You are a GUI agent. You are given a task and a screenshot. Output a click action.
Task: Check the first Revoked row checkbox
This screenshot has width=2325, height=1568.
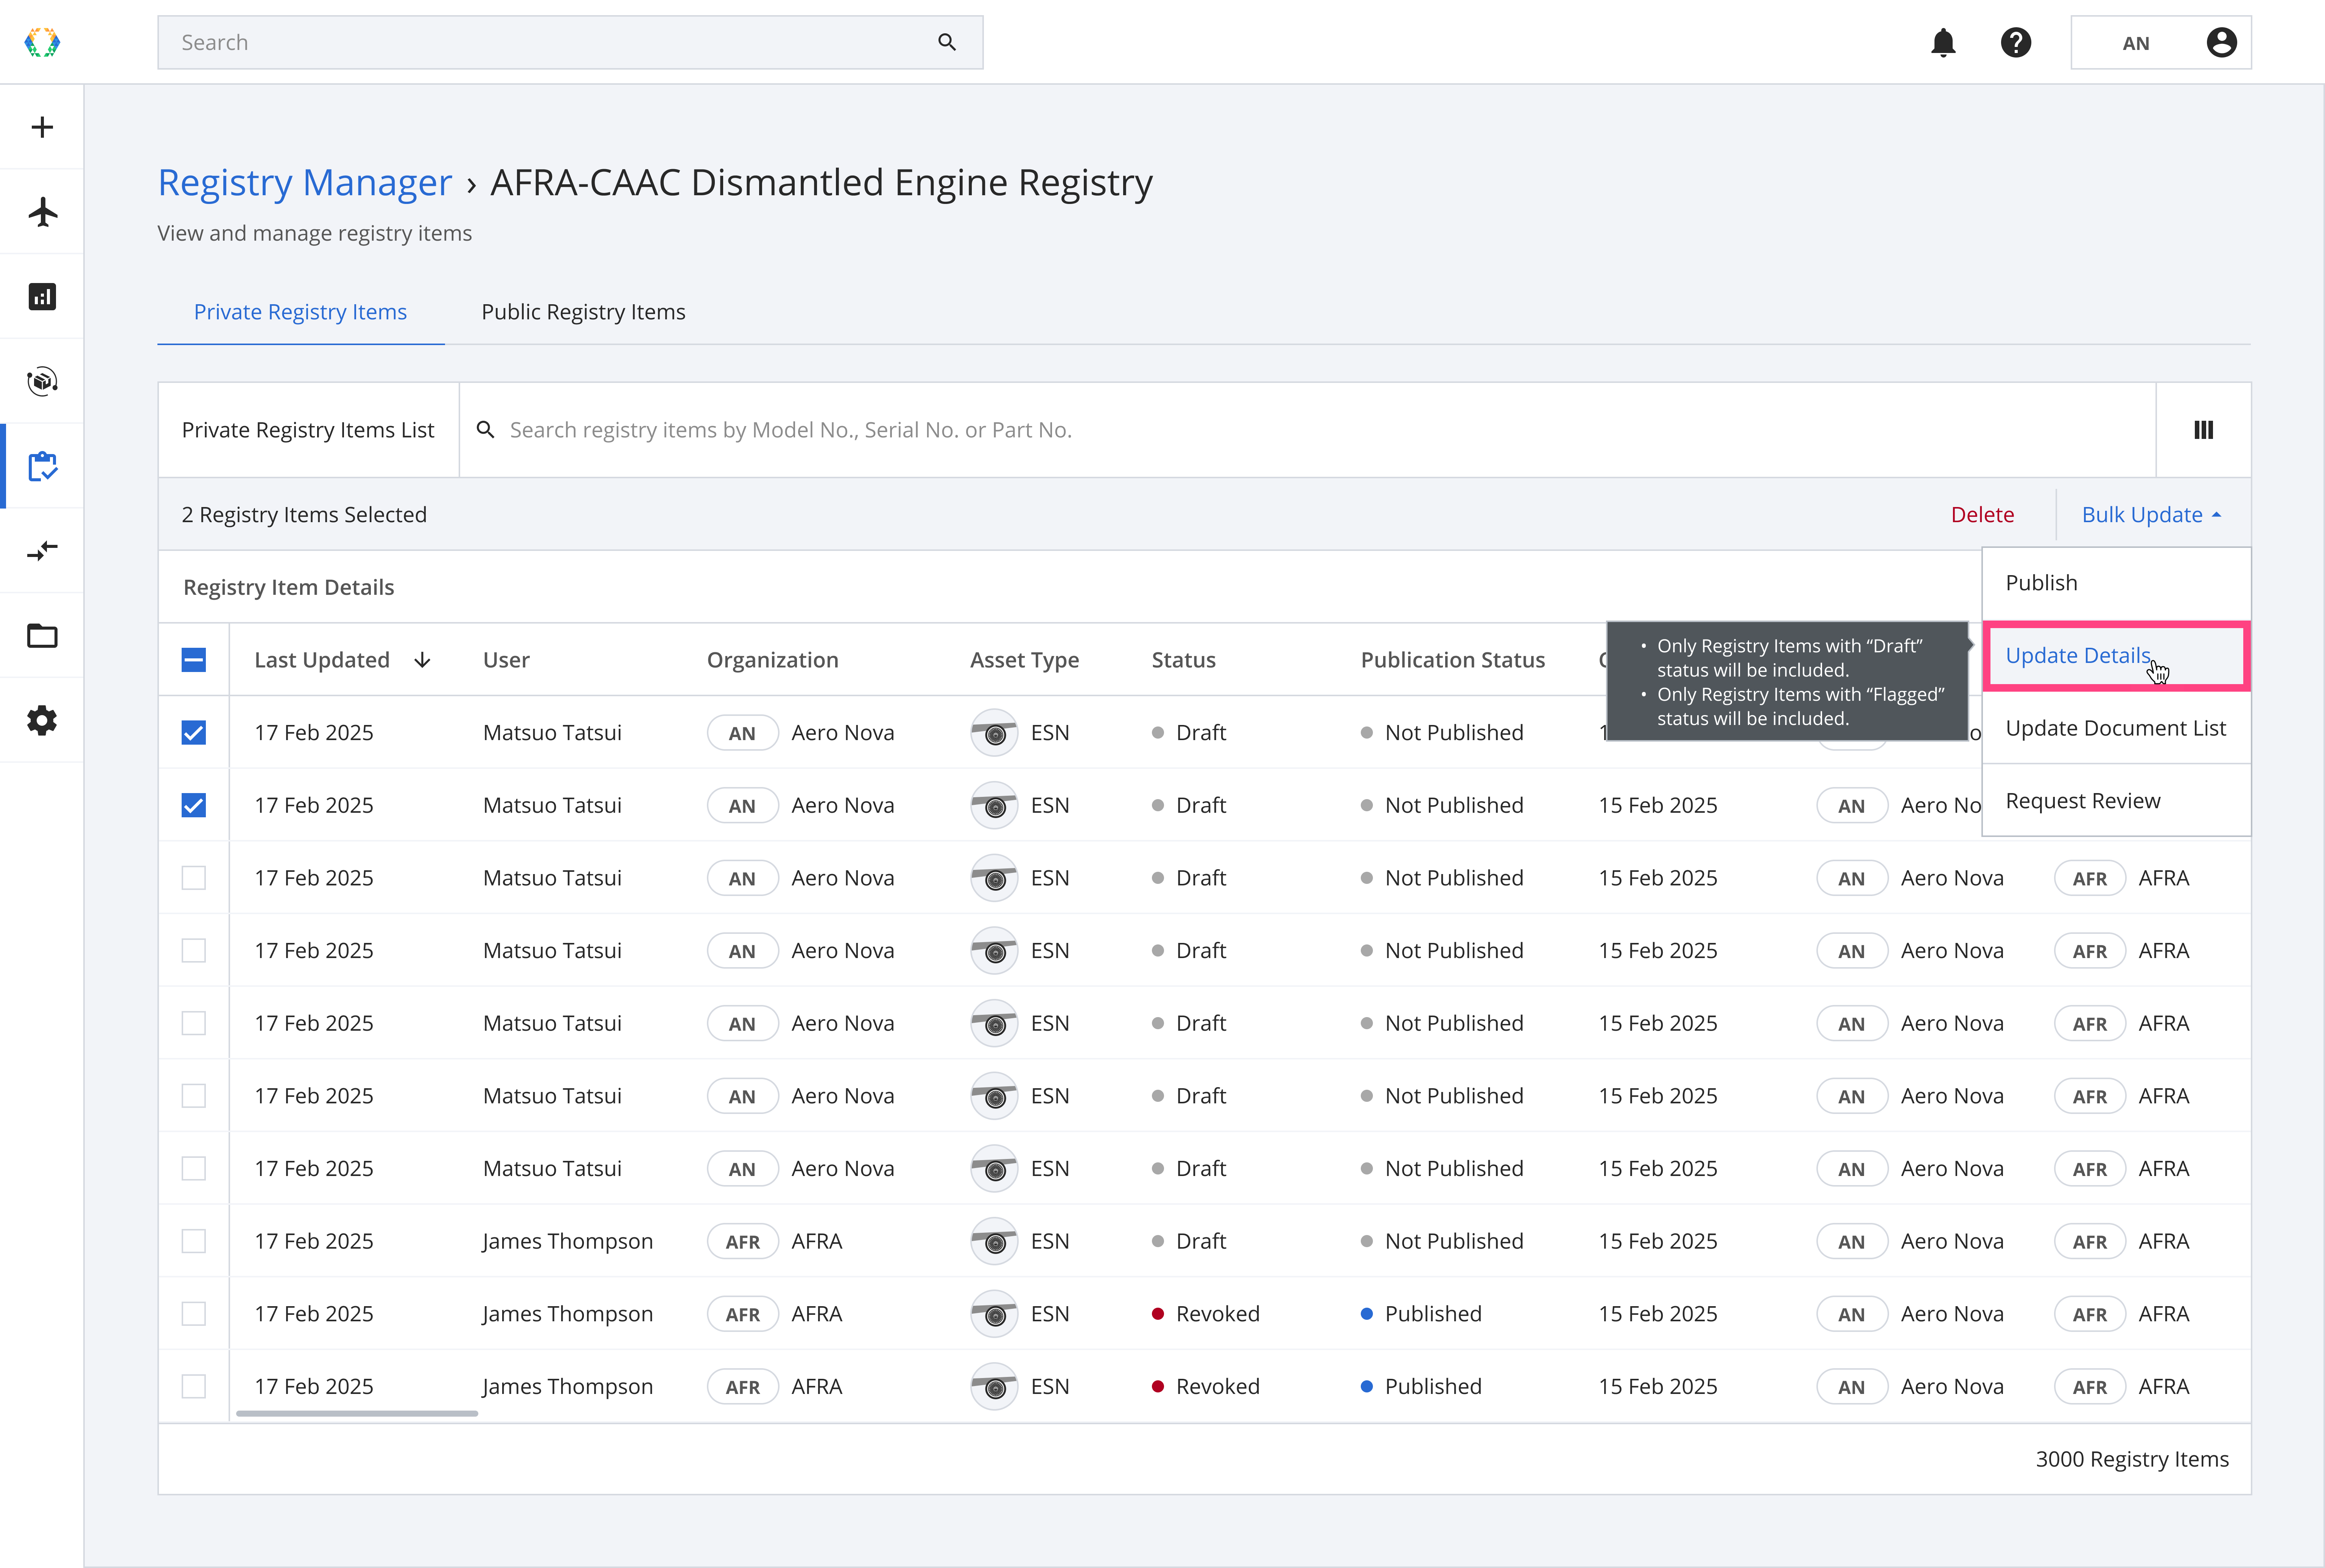194,1314
